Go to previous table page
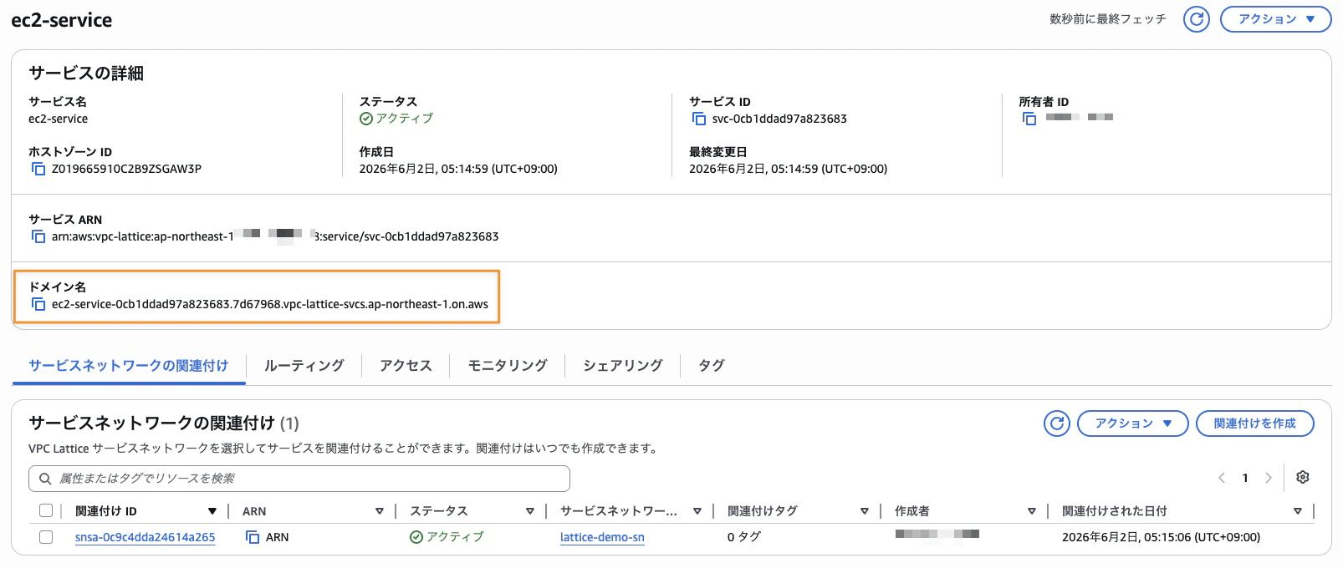 tap(1222, 478)
